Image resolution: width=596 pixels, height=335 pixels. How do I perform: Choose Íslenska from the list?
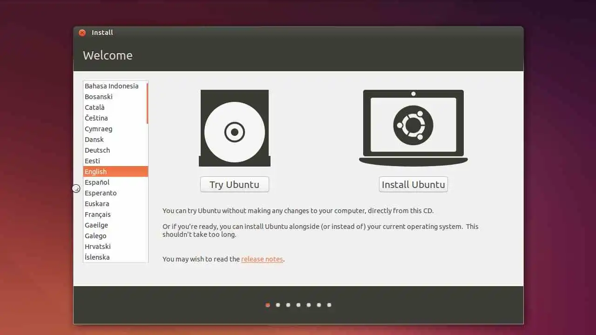(115, 257)
